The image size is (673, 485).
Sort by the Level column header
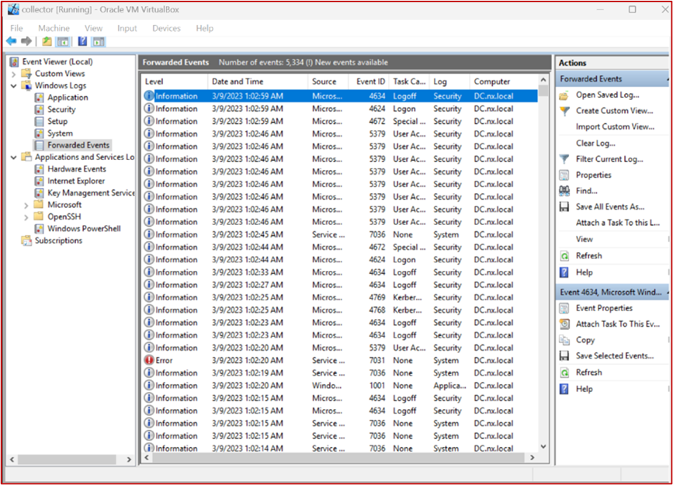(x=175, y=81)
